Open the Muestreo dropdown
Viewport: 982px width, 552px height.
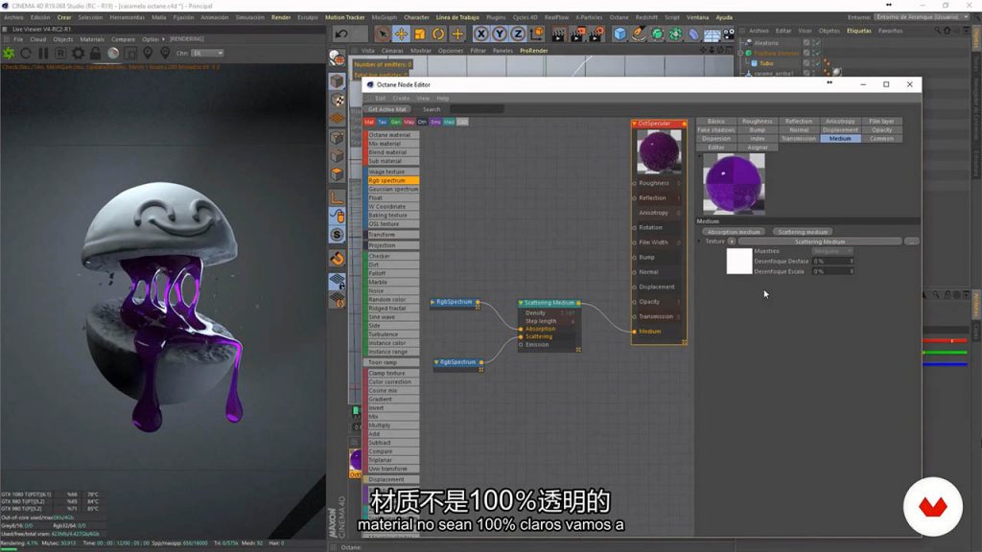pyautogui.click(x=832, y=251)
